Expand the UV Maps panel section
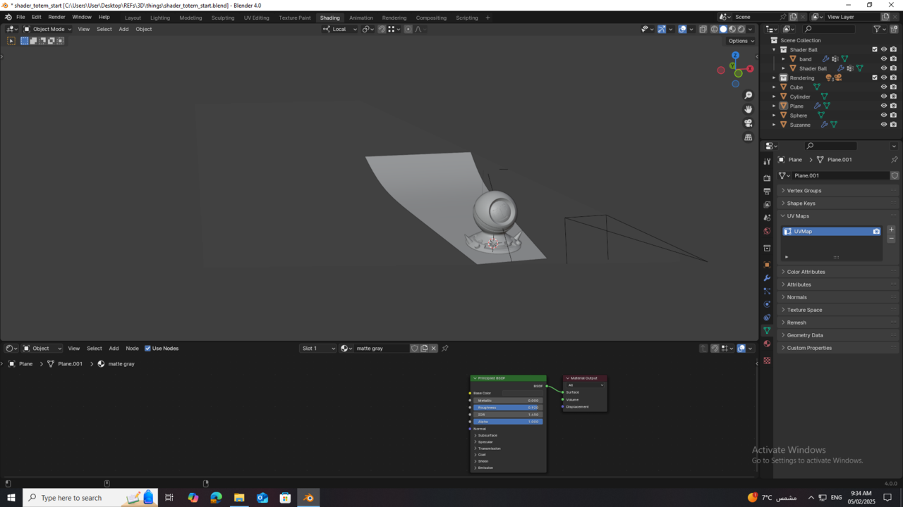 (x=797, y=216)
